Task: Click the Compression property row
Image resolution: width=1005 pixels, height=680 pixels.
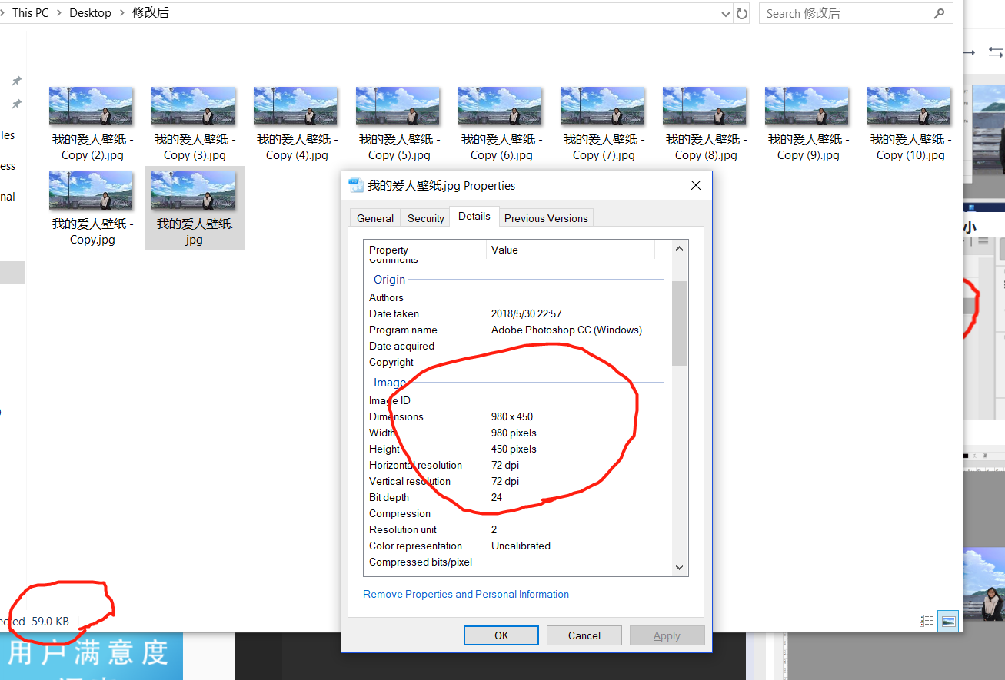Action: [x=515, y=513]
